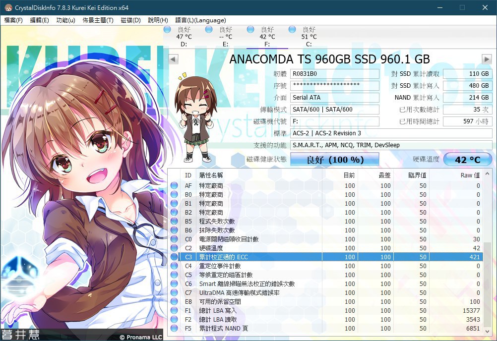The image size is (497, 341).
Task: Click the © Pronama LLC credit
Action: [x=141, y=337]
